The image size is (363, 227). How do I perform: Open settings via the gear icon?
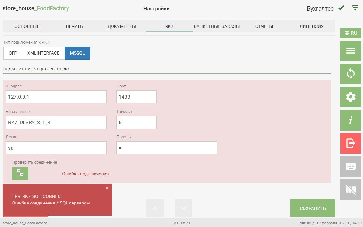tap(350, 97)
